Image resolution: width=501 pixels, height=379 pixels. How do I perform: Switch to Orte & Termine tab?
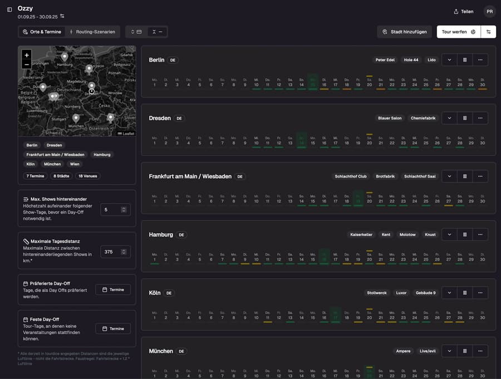tap(42, 32)
